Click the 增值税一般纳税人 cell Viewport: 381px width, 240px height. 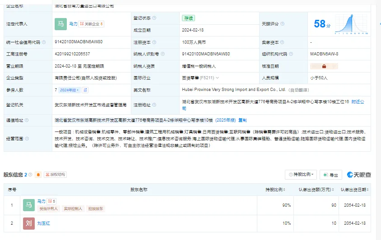(199, 66)
